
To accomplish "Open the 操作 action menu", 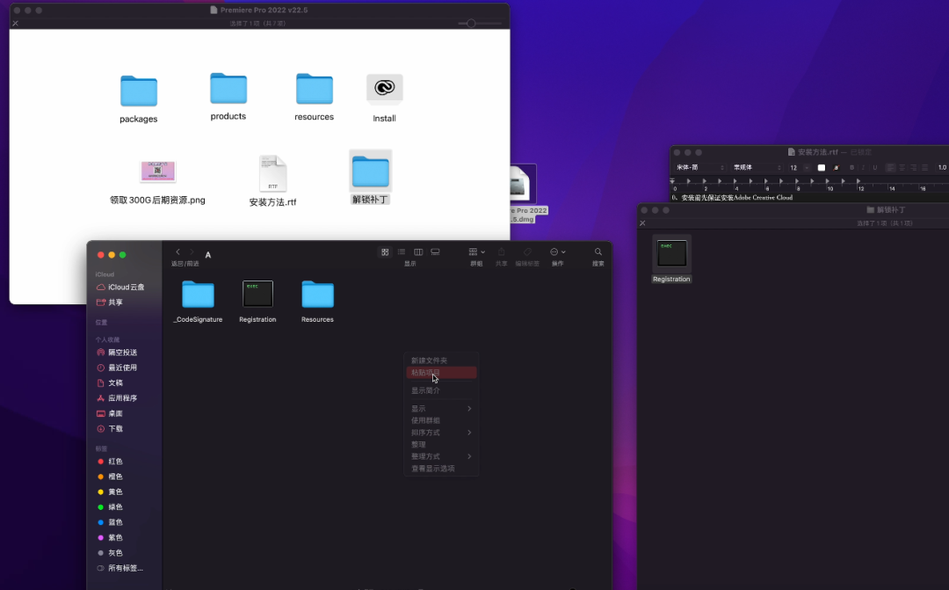I will 557,252.
